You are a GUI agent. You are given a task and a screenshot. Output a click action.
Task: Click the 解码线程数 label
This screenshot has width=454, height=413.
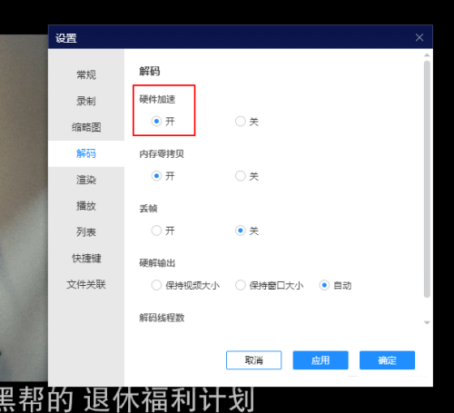tap(162, 318)
